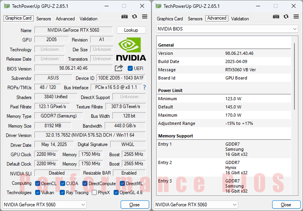
Task: Click the Memory Type GDDR7 (Samsung) field
Action: 59,116
